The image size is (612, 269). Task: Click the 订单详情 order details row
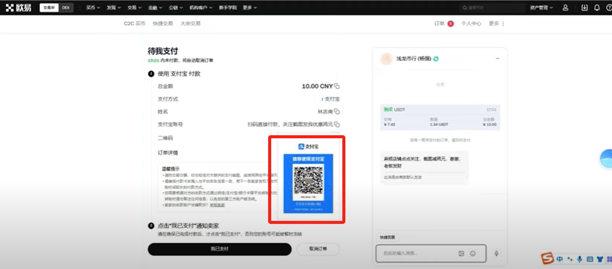point(168,152)
